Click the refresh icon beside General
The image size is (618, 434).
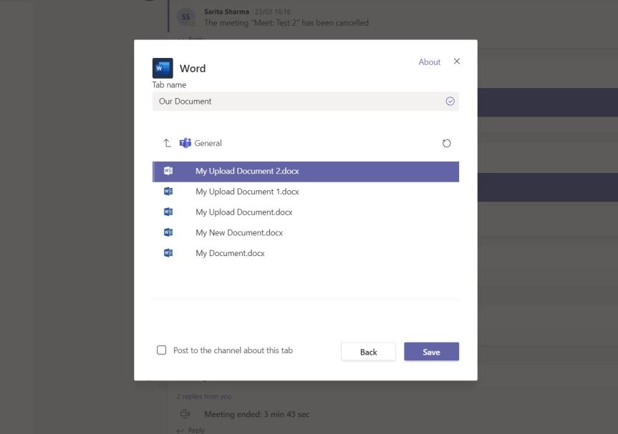447,143
